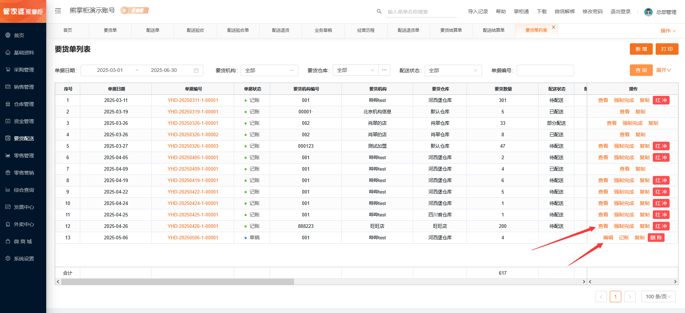Screen dimensions: 685x313
Task: Go to 零售营销 sidebar item
Action: (x=24, y=173)
